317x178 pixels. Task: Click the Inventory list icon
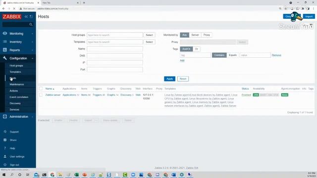(5, 42)
